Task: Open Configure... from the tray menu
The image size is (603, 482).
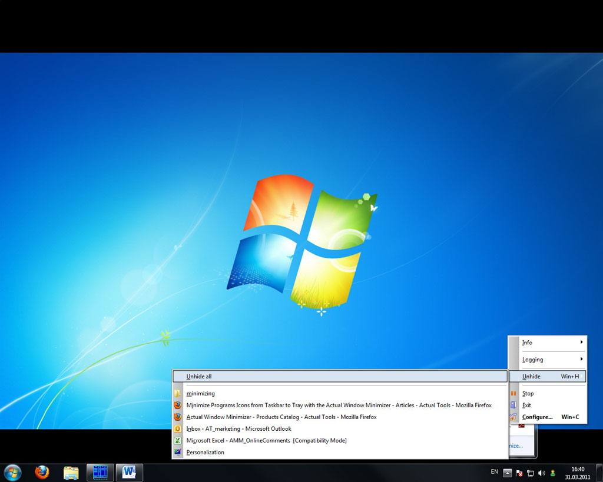Action: click(537, 417)
